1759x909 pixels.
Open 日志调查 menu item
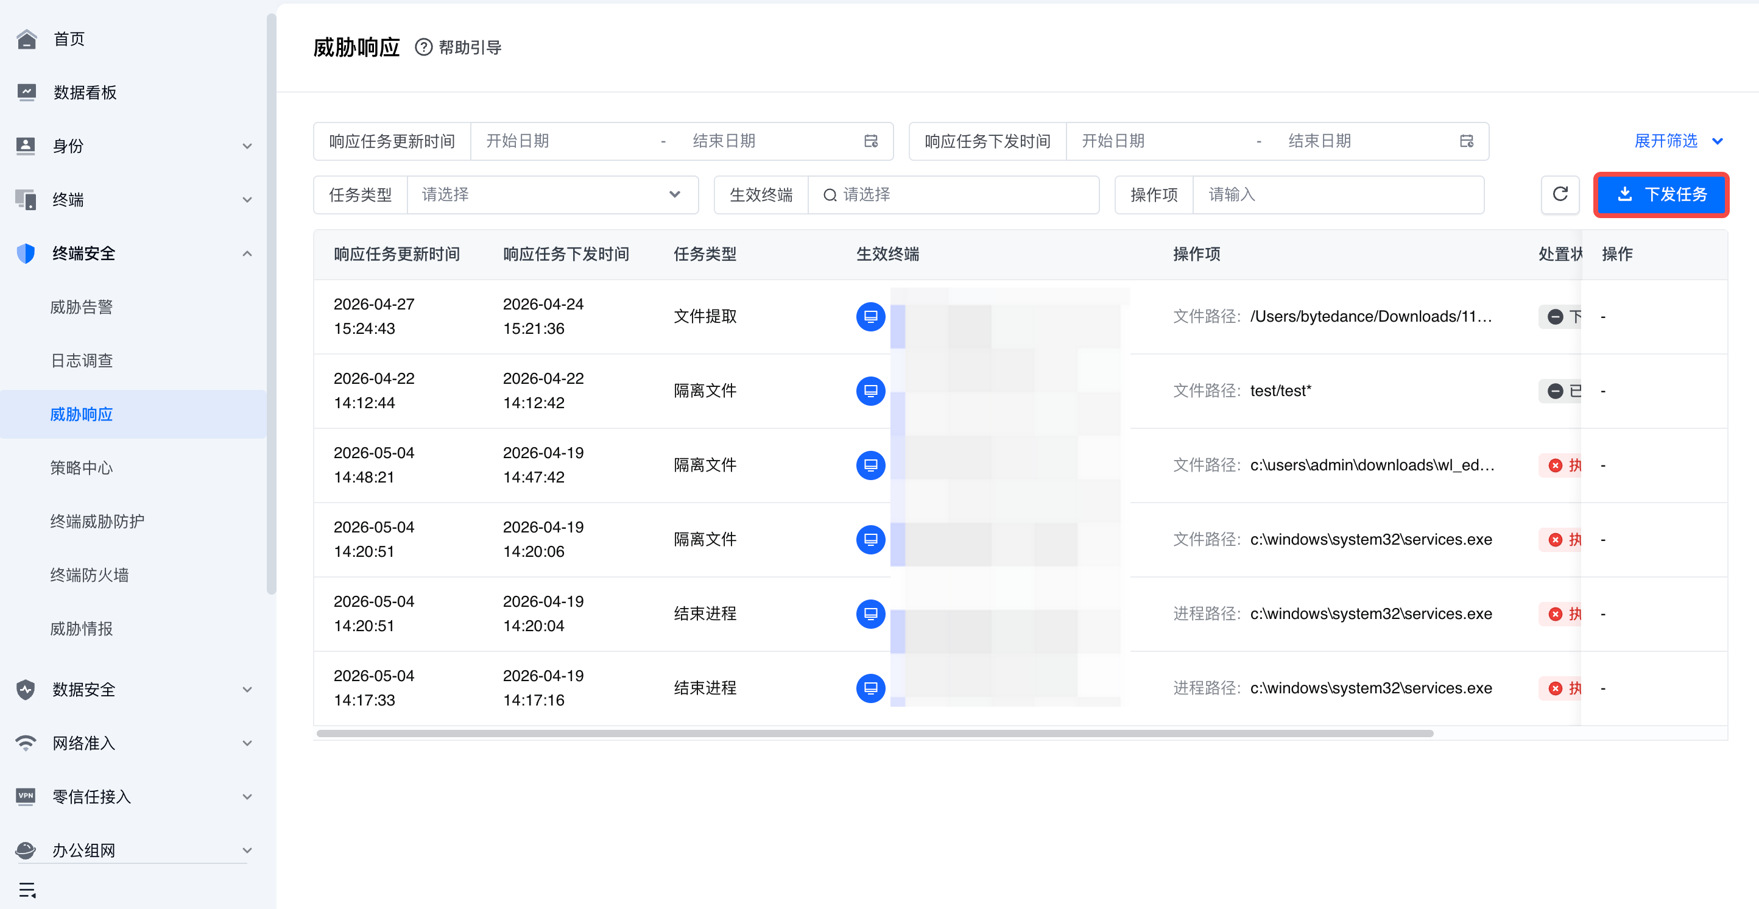coord(81,361)
